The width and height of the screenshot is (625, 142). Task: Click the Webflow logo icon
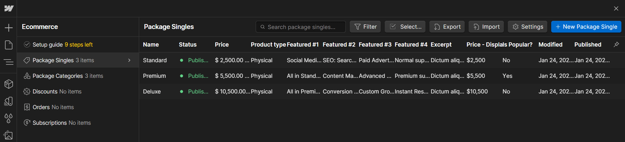9,8
